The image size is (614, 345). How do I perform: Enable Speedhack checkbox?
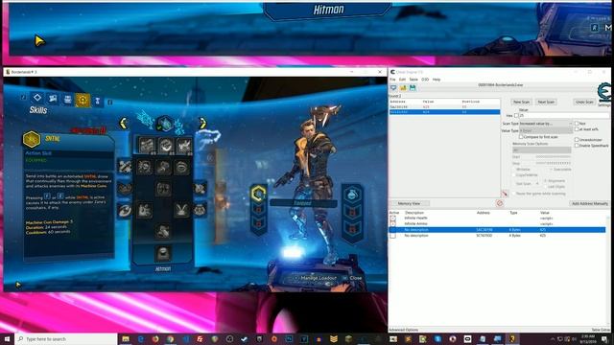point(577,146)
